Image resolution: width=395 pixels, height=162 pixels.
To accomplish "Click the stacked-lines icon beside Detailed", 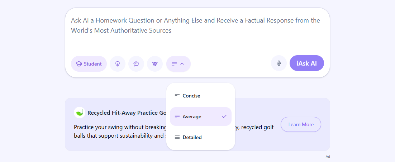I will point(177,137).
